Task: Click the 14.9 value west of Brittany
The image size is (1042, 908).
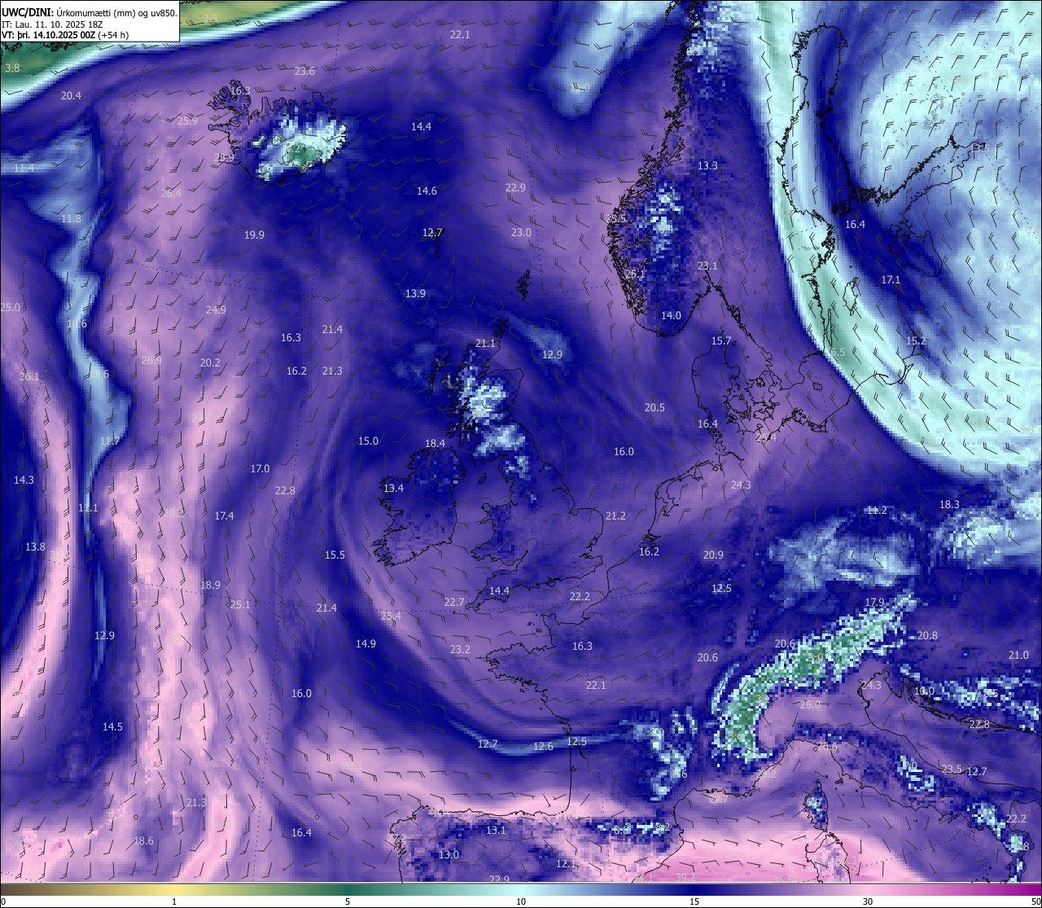Action: tap(366, 644)
